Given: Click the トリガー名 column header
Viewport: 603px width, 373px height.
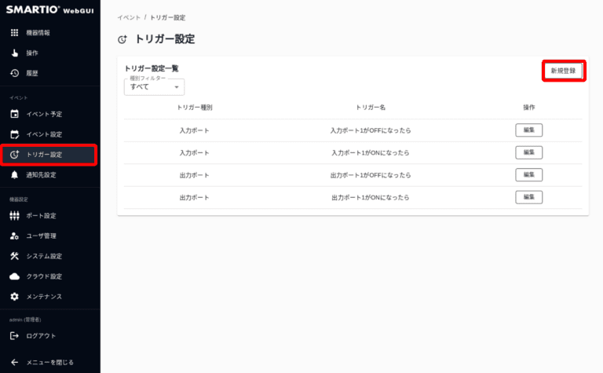Looking at the screenshot, I should coord(371,108).
